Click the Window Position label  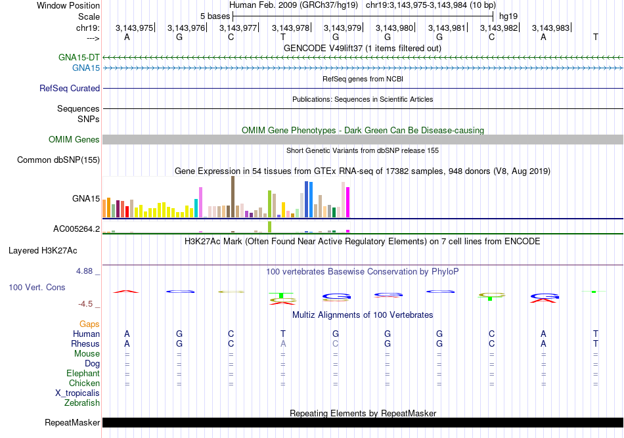tap(68, 5)
